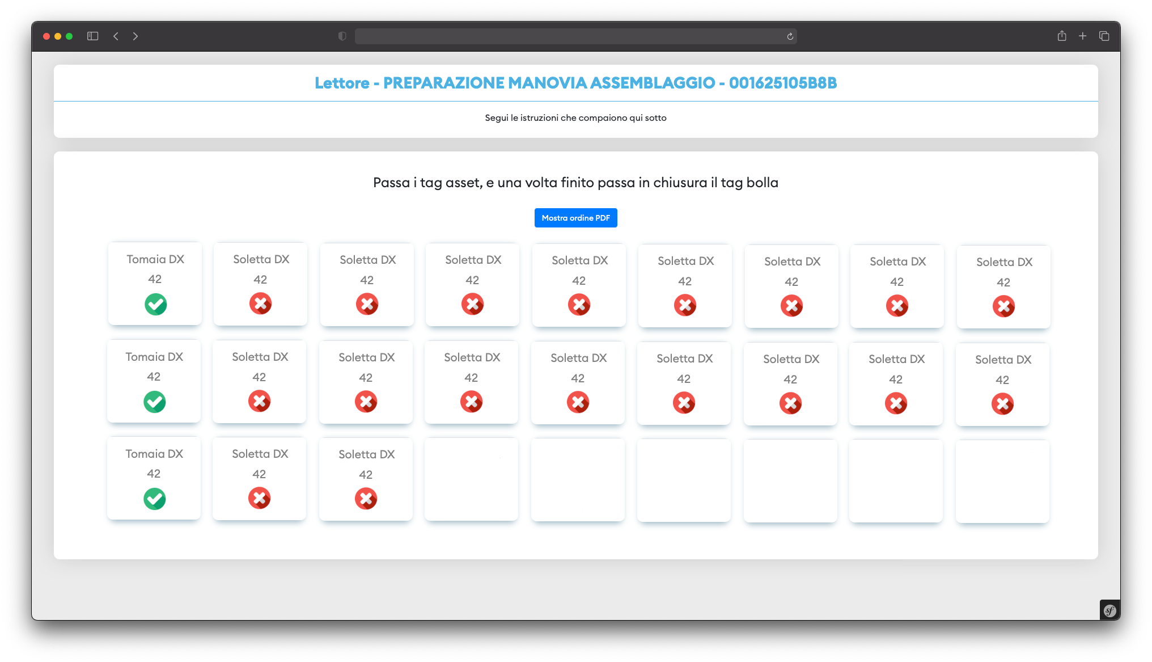Click red X on last Soletta DX, first row
1152x662 pixels.
click(1003, 307)
